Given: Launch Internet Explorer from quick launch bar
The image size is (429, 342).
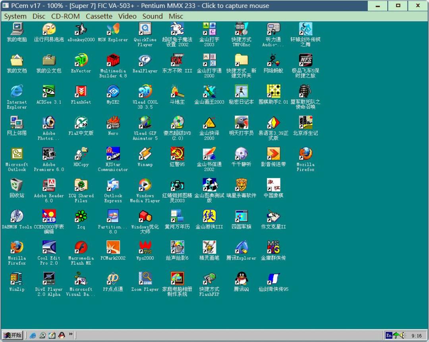Looking at the screenshot, I should point(33,335).
